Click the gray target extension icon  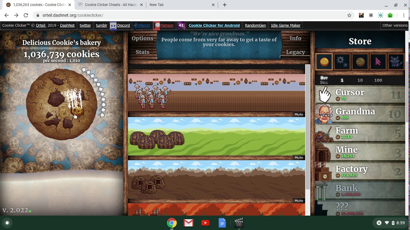[371, 15]
